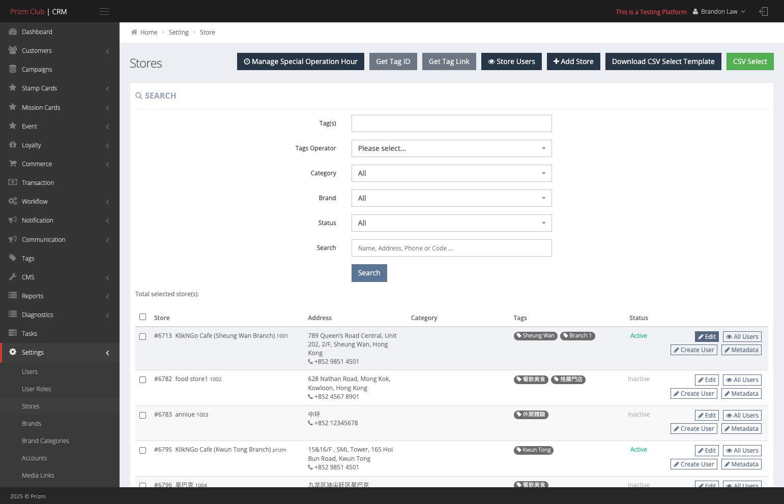Viewport: 784px width, 504px height.
Task: Click Metadata button for food store1
Action: click(741, 393)
